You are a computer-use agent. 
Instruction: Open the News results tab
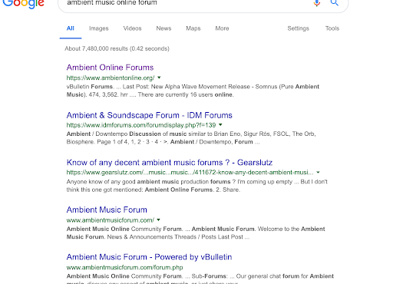point(163,28)
